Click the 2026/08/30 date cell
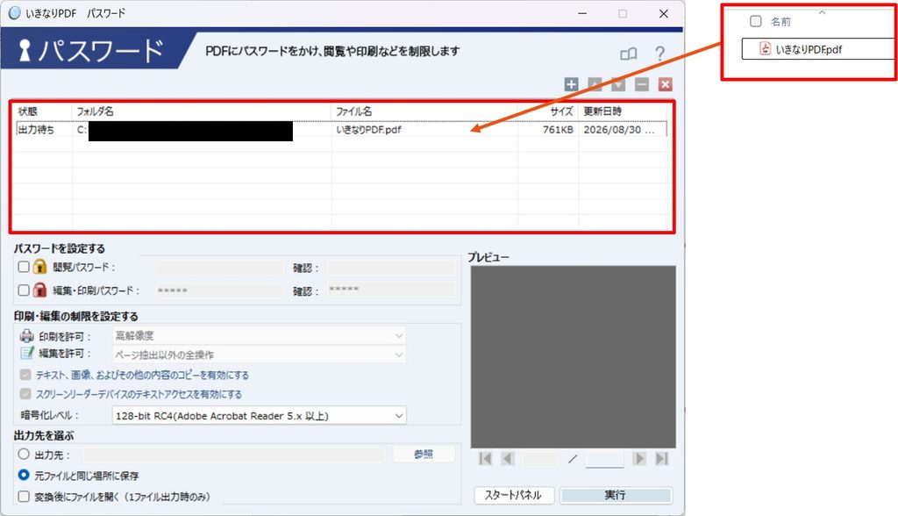The width and height of the screenshot is (898, 516). point(618,130)
